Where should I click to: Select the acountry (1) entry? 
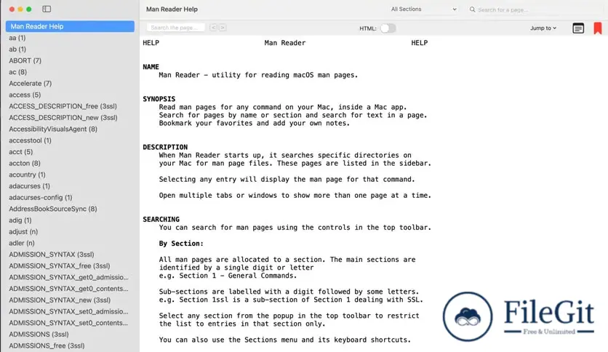(x=27, y=175)
